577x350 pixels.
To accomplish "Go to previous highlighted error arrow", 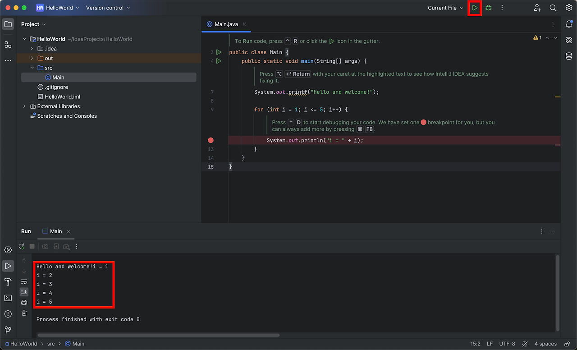I will (547, 38).
